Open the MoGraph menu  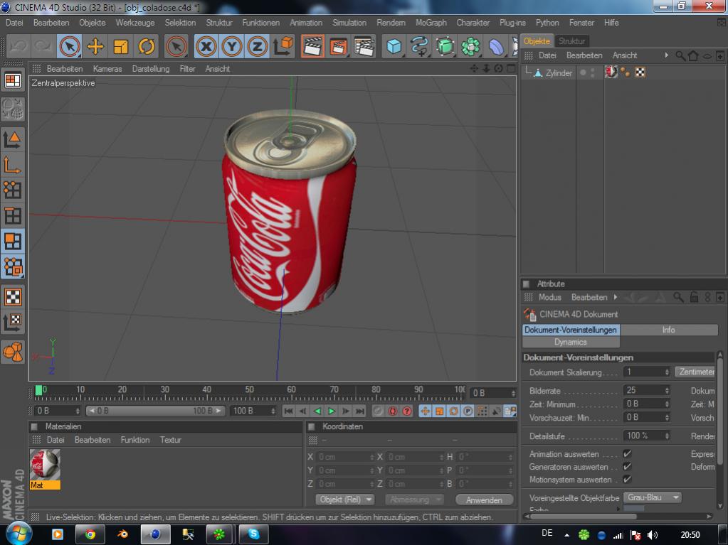431,23
